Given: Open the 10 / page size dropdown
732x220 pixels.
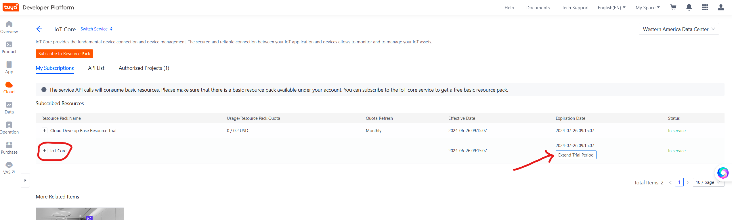Looking at the screenshot, I should click(x=708, y=182).
